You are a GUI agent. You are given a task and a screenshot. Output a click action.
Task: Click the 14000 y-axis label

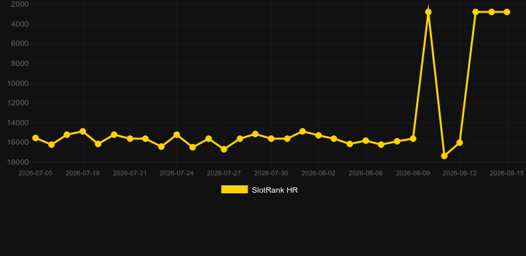pos(18,123)
